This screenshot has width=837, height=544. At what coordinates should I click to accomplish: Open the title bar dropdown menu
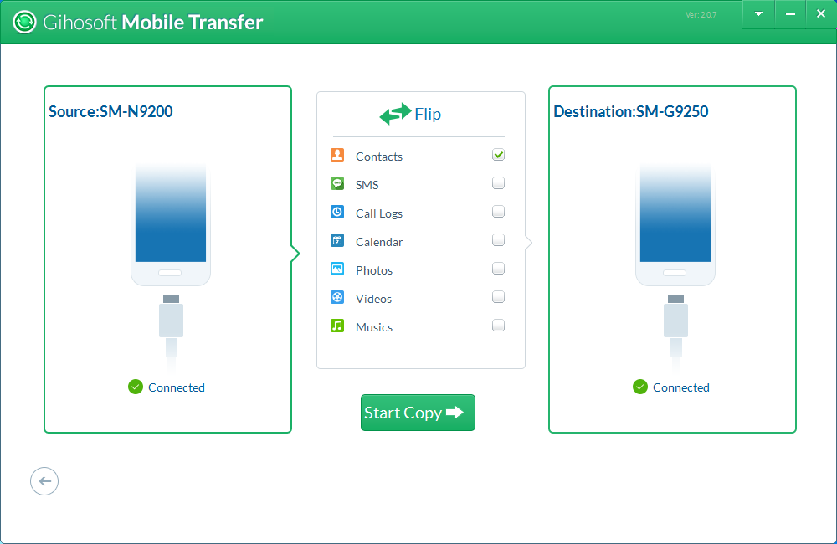pyautogui.click(x=757, y=13)
